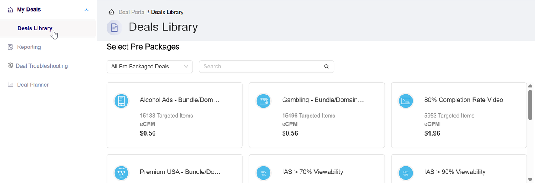Image resolution: width=535 pixels, height=191 pixels.
Task: Open Deal Troubleshooting in the sidebar
Action: [42, 66]
